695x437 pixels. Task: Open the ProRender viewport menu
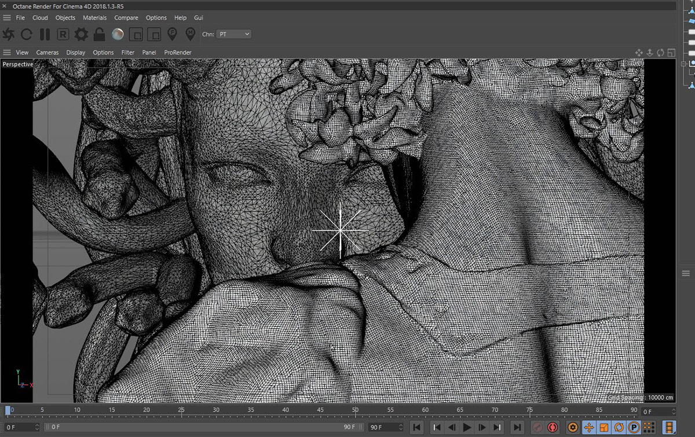[178, 52]
